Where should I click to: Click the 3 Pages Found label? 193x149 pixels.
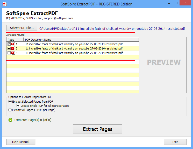(x=15, y=35)
